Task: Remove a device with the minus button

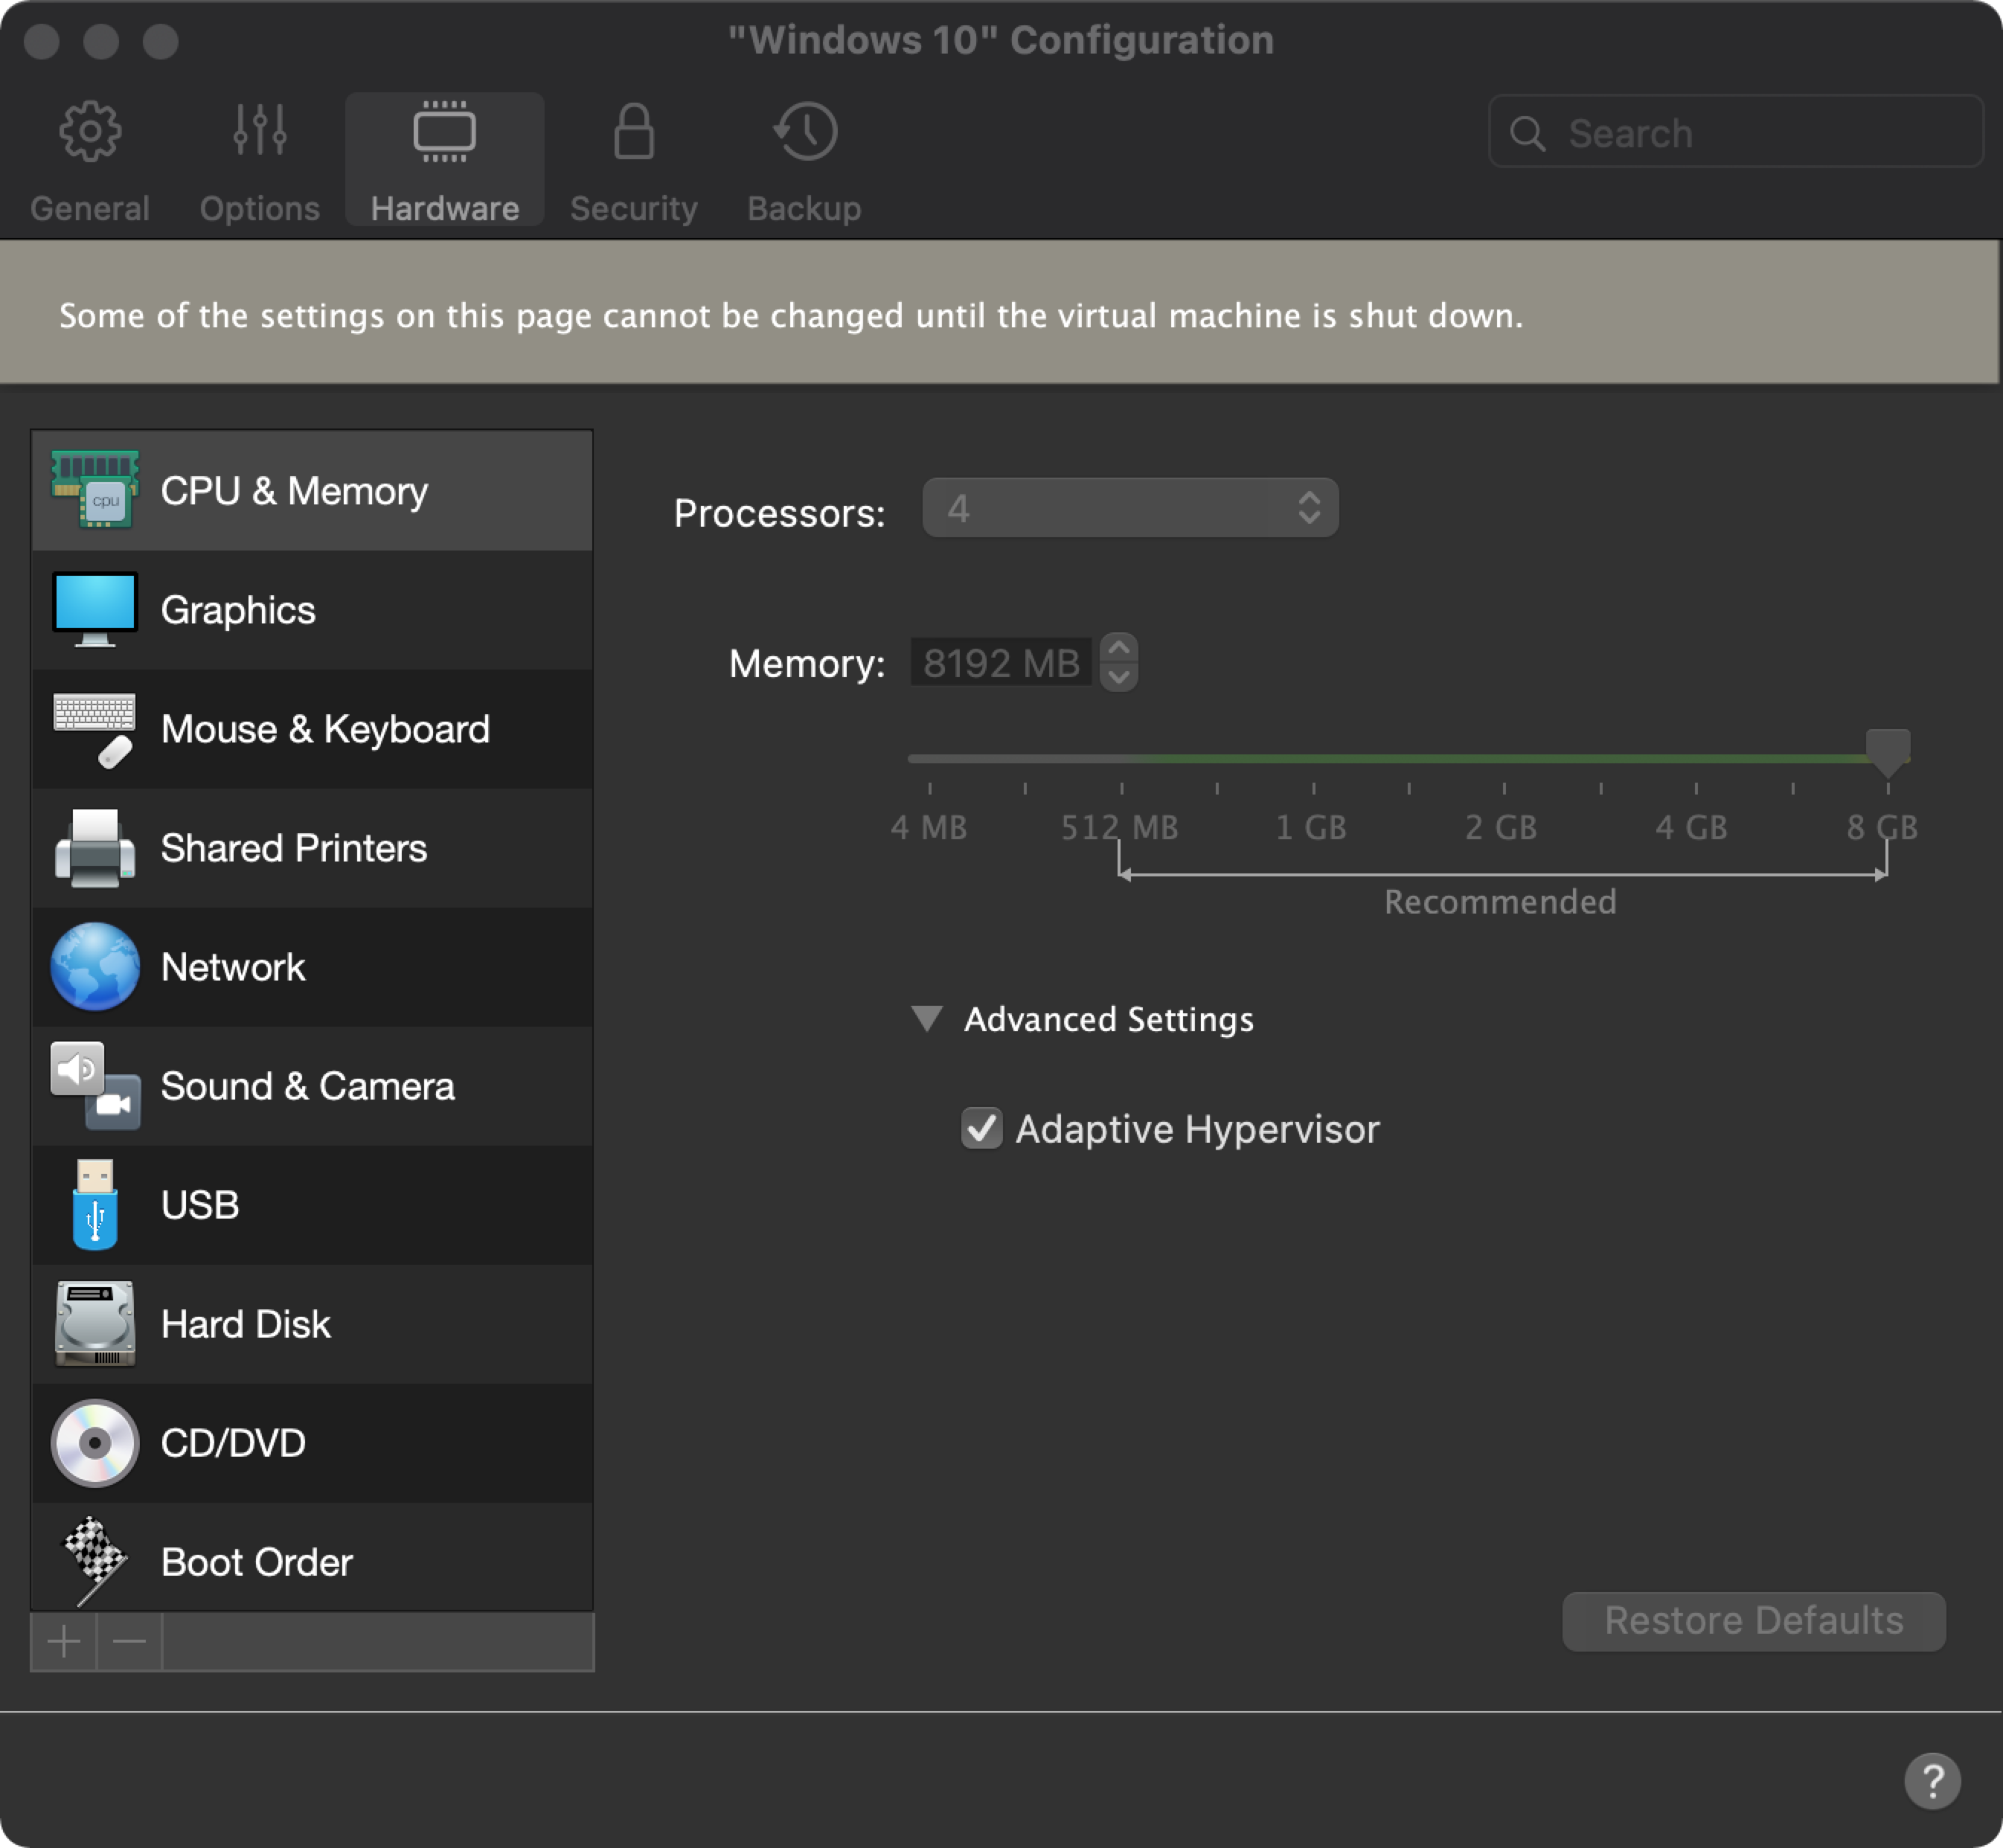Action: click(x=129, y=1641)
